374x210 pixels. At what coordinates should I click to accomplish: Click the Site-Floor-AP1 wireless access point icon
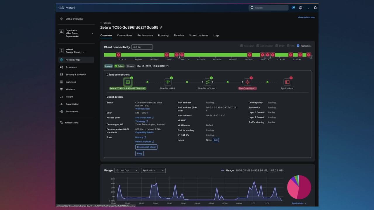tap(167, 82)
